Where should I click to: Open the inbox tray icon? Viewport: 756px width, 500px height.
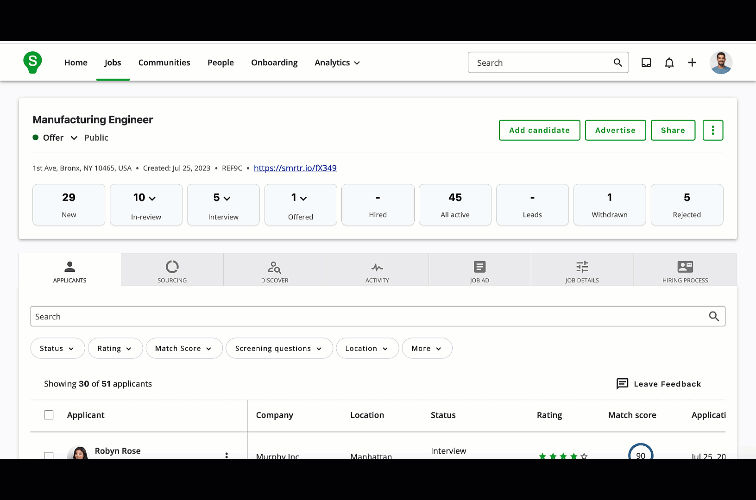click(646, 62)
